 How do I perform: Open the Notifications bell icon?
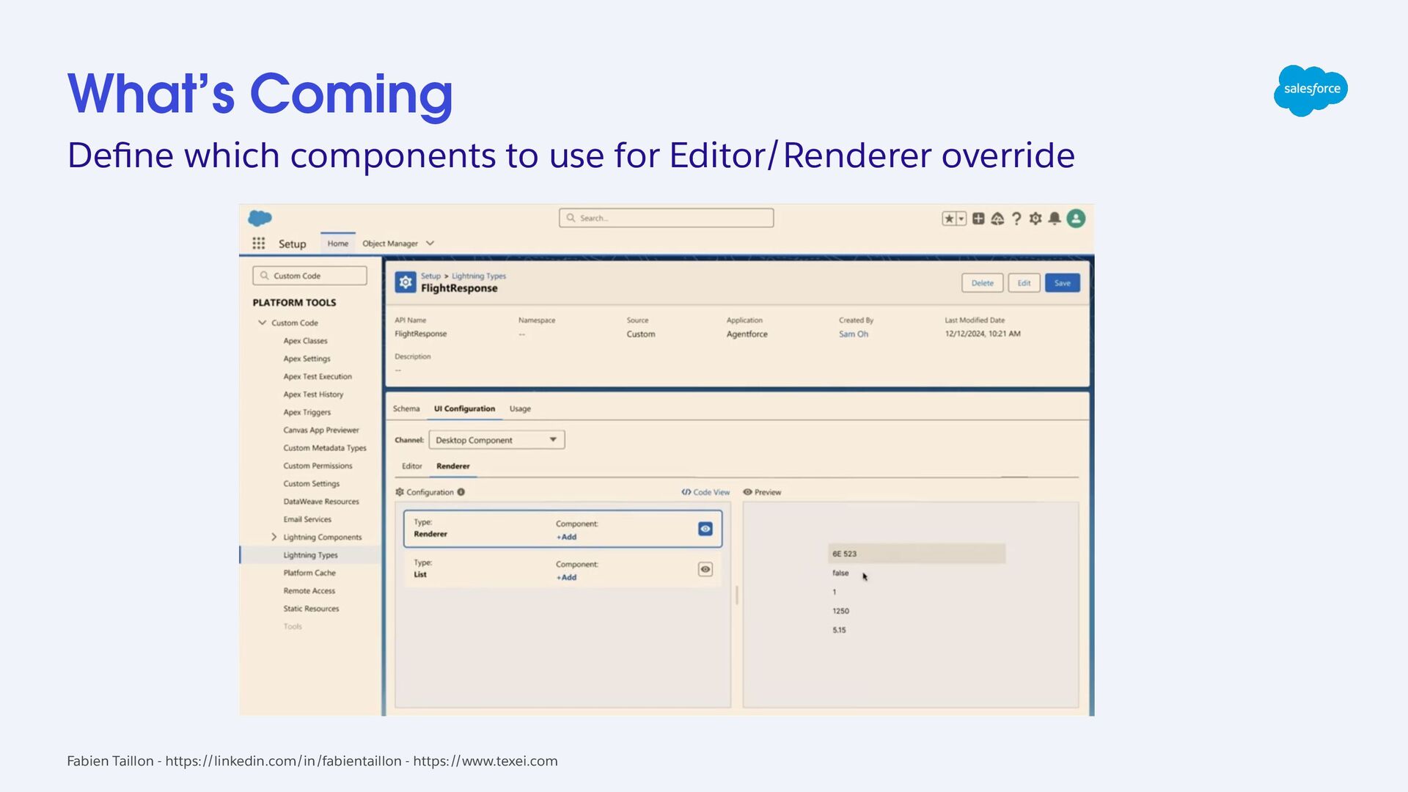pos(1055,219)
